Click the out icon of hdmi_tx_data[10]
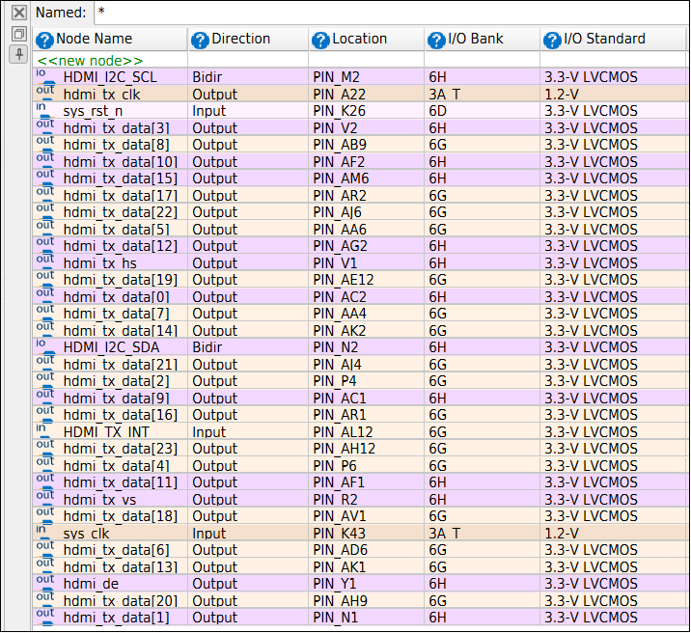Screen dimensions: 691x633 pyautogui.click(x=45, y=161)
